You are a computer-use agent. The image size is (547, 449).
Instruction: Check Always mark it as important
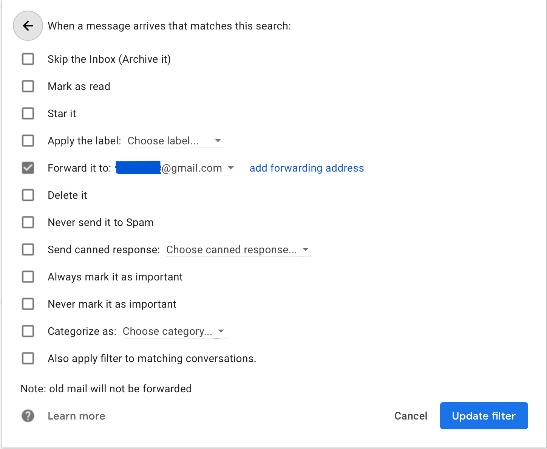click(28, 277)
